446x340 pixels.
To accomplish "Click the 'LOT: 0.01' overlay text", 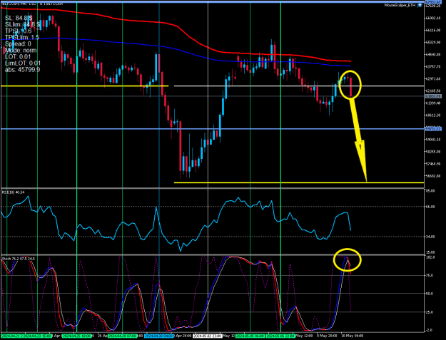I will [19, 57].
